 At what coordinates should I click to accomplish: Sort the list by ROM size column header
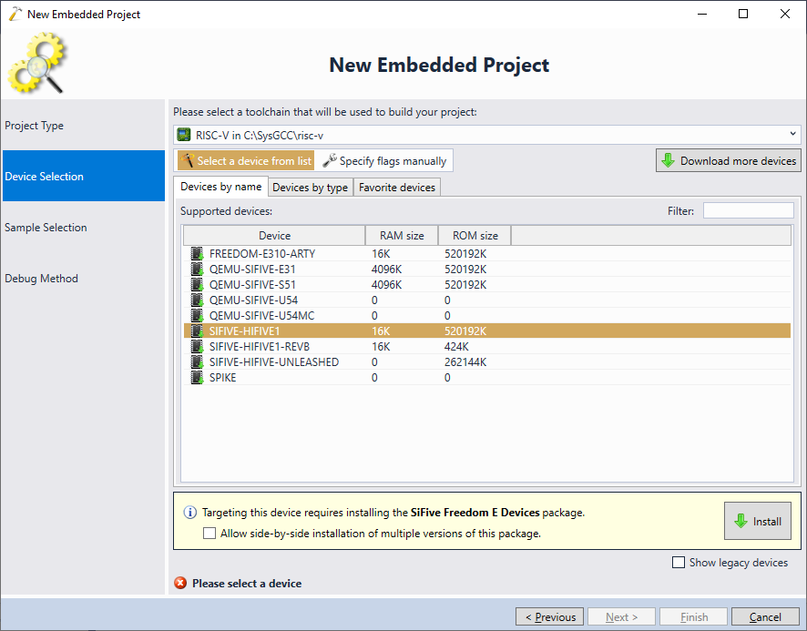[475, 235]
